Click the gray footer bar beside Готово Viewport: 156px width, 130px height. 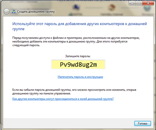coord(68,124)
